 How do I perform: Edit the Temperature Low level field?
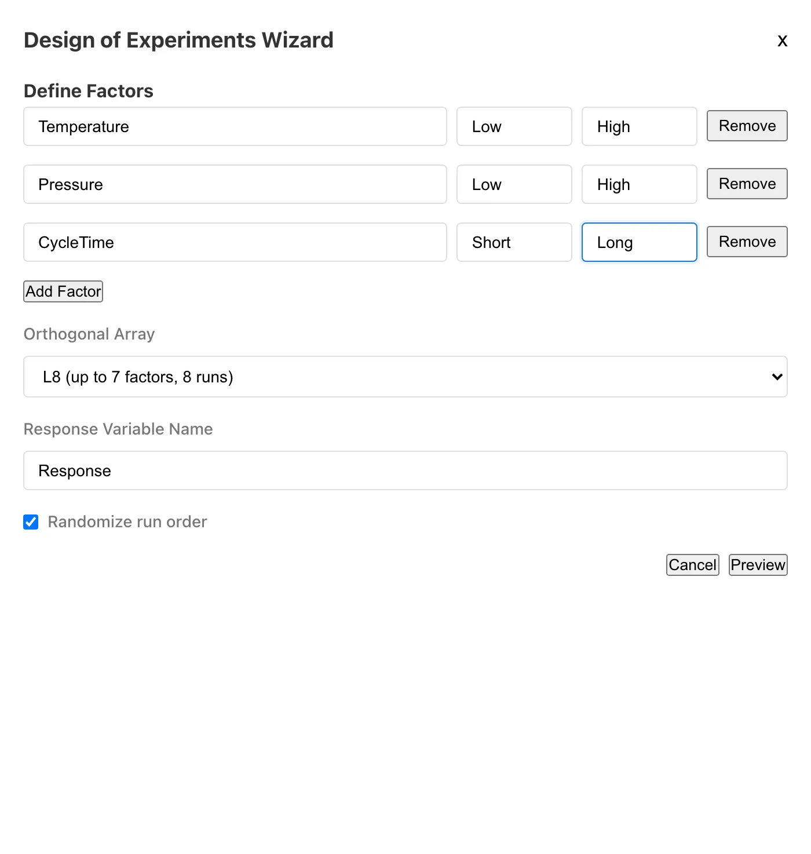514,126
